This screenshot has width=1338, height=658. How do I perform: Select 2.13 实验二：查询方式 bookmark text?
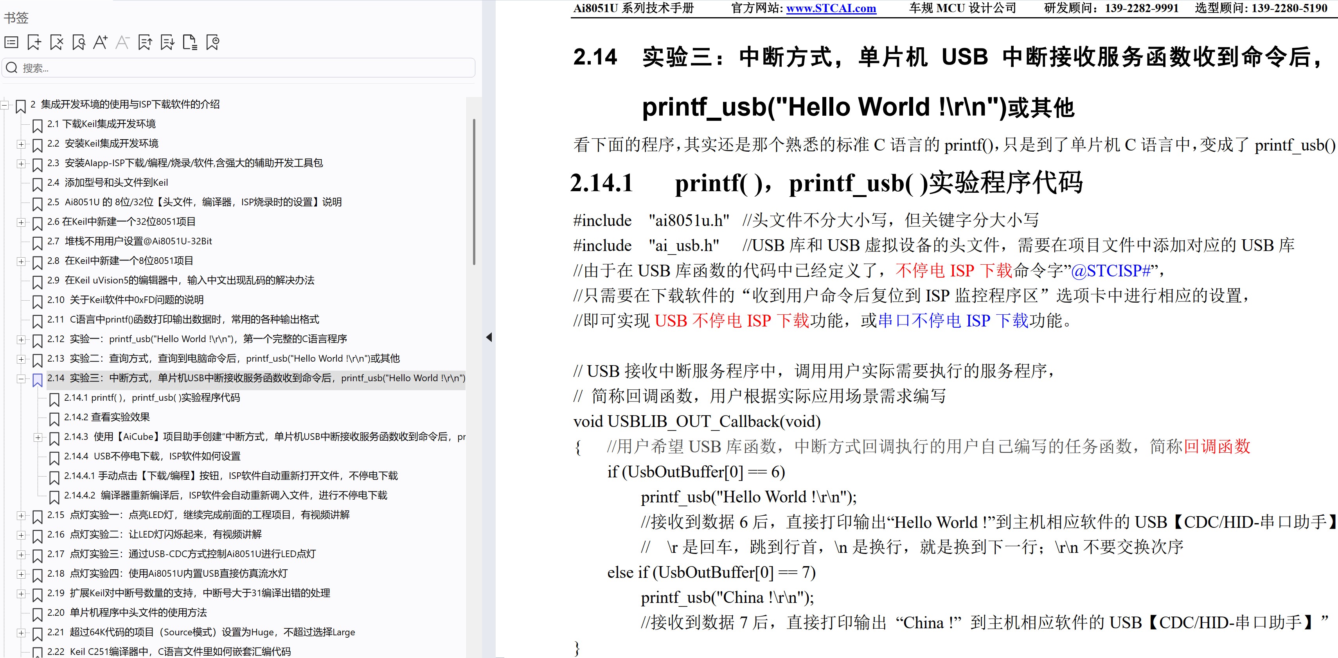(x=223, y=359)
